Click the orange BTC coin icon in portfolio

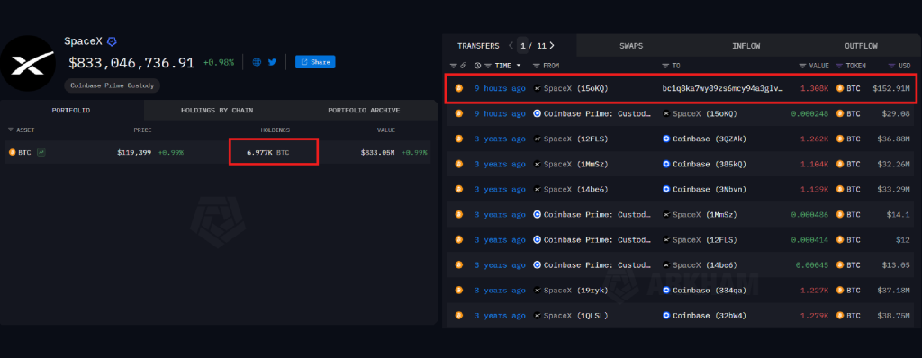[13, 152]
